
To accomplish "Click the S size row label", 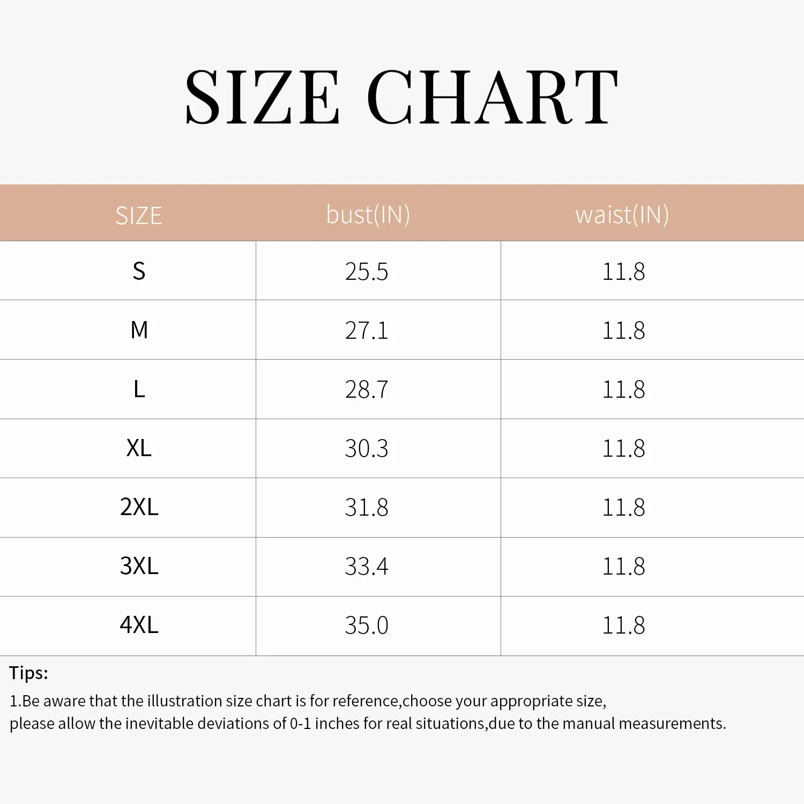I will pyautogui.click(x=139, y=271).
